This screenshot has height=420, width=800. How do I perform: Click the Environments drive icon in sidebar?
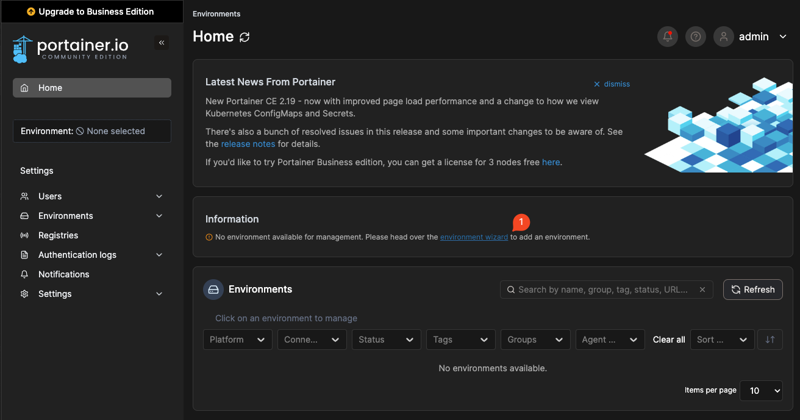click(x=24, y=216)
